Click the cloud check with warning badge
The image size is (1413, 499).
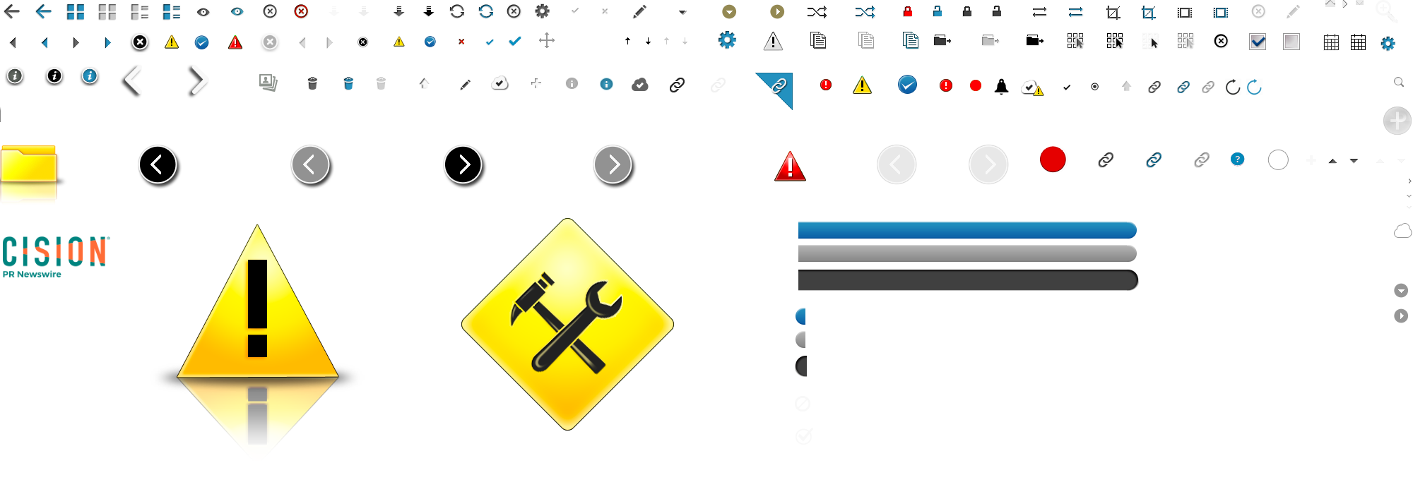coord(1032,88)
